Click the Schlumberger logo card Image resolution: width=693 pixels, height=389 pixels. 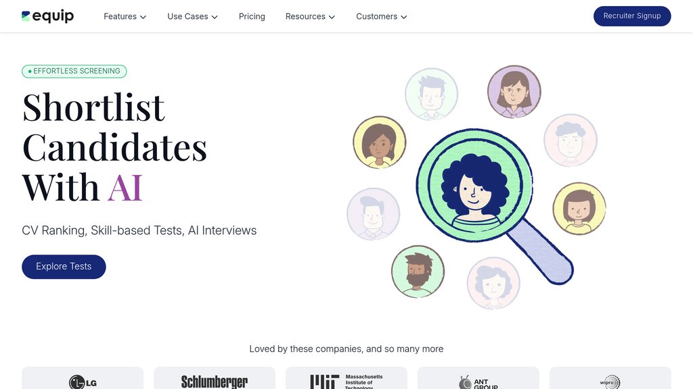point(215,380)
